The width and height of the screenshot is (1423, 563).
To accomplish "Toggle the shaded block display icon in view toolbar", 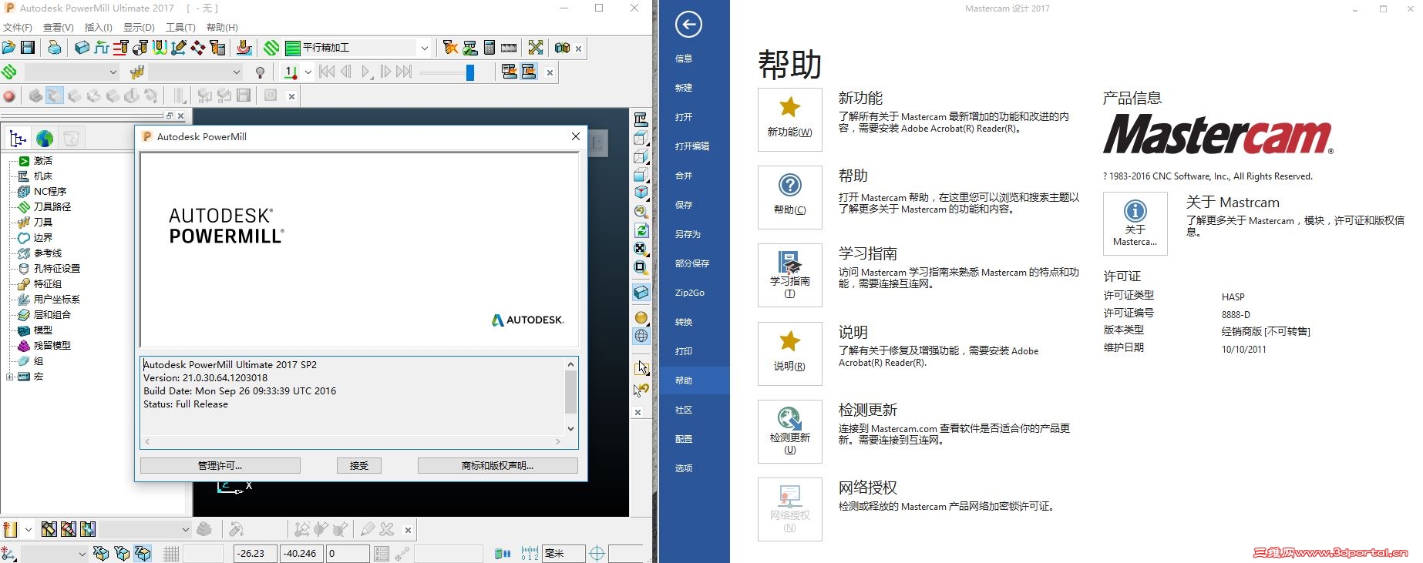I will [x=641, y=293].
